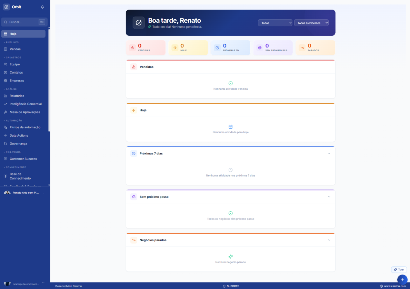Image resolution: width=410 pixels, height=289 pixels.
Task: Click the Mesa de Aprovações gavel icon
Action: pyautogui.click(x=6, y=112)
